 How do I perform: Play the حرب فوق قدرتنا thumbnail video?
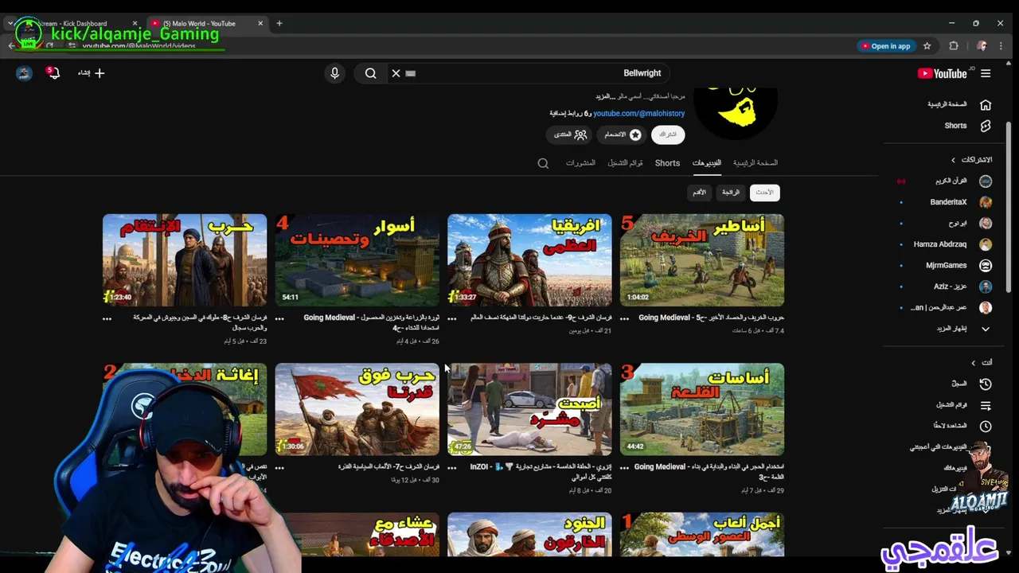pos(357,410)
